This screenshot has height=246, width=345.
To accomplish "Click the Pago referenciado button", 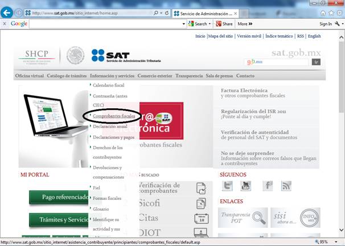I will click(64, 197).
